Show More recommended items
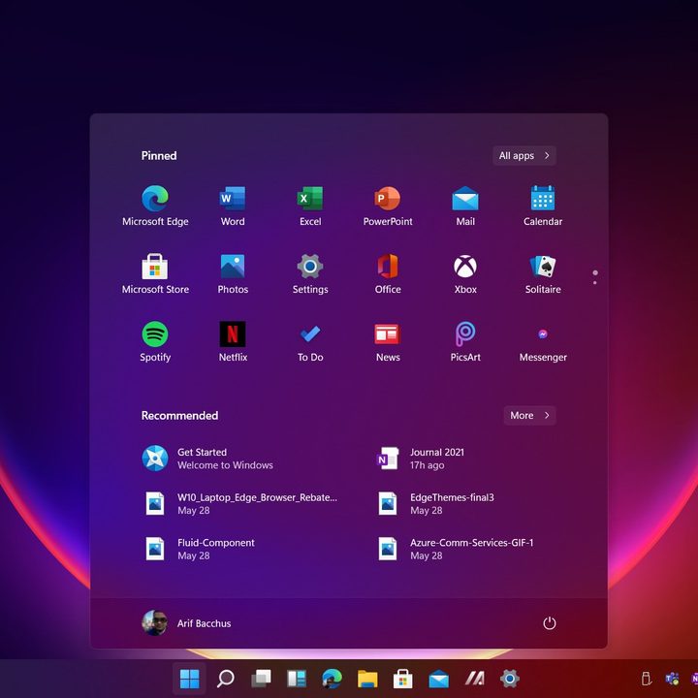 [x=529, y=415]
